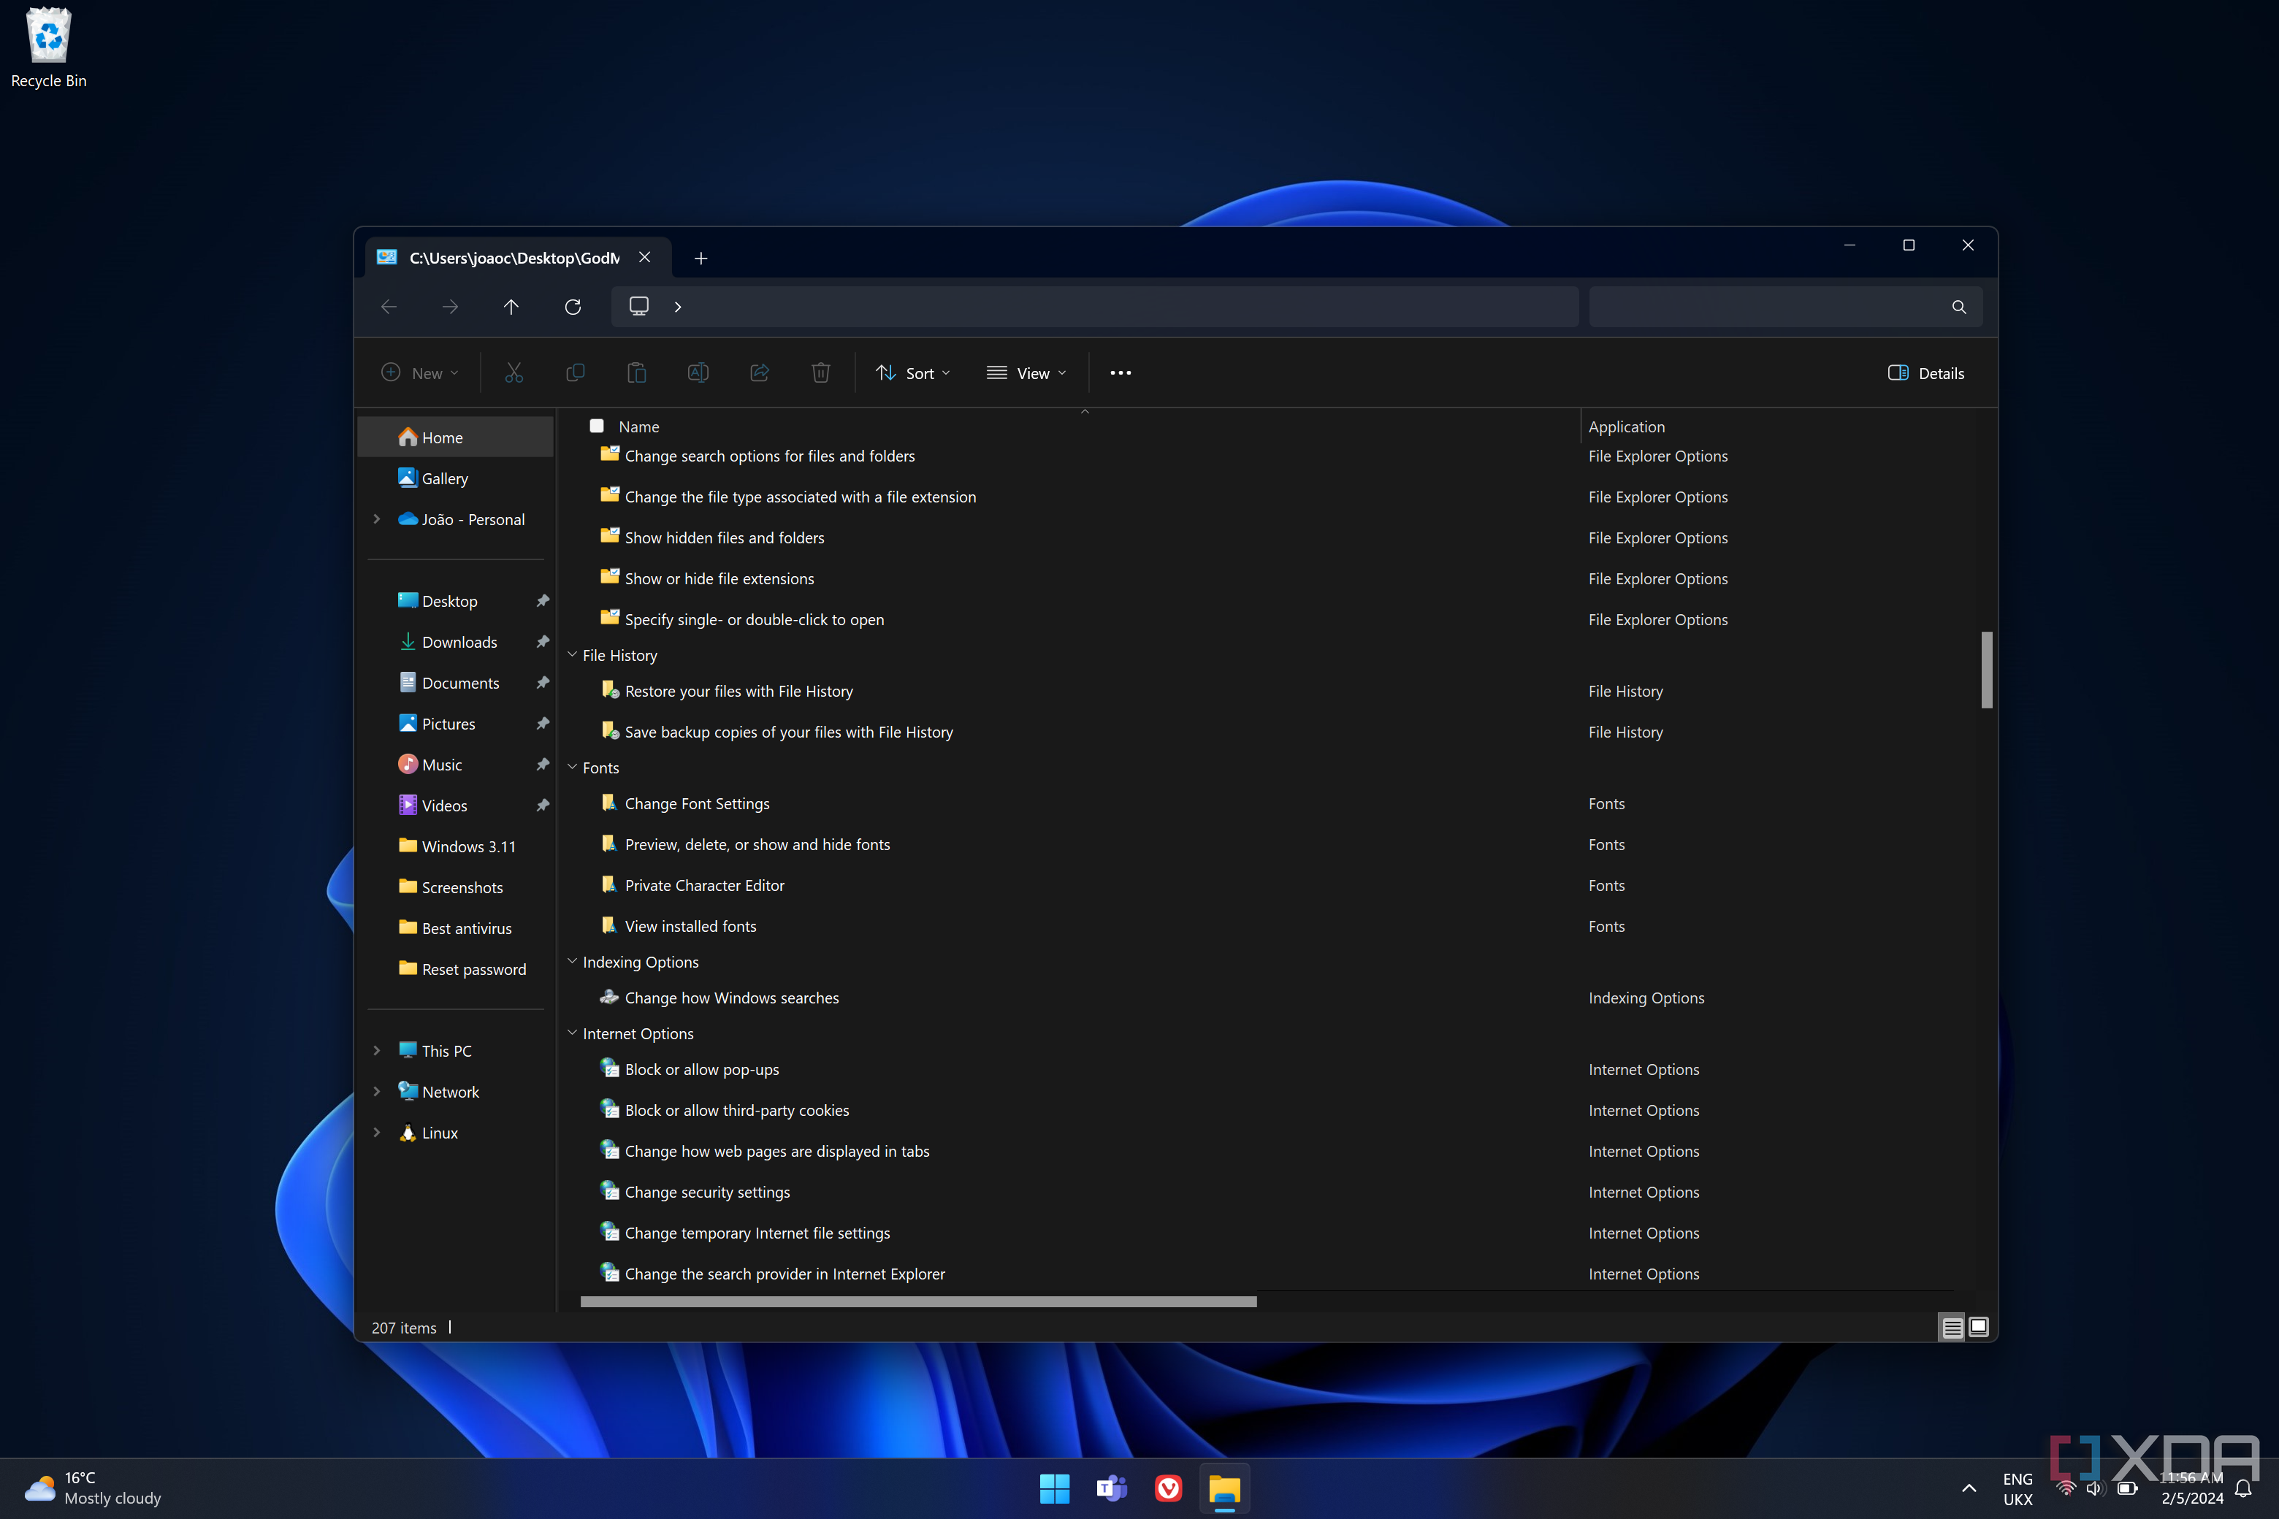2279x1519 pixels.
Task: Collapse the Fonts group
Action: point(572,768)
